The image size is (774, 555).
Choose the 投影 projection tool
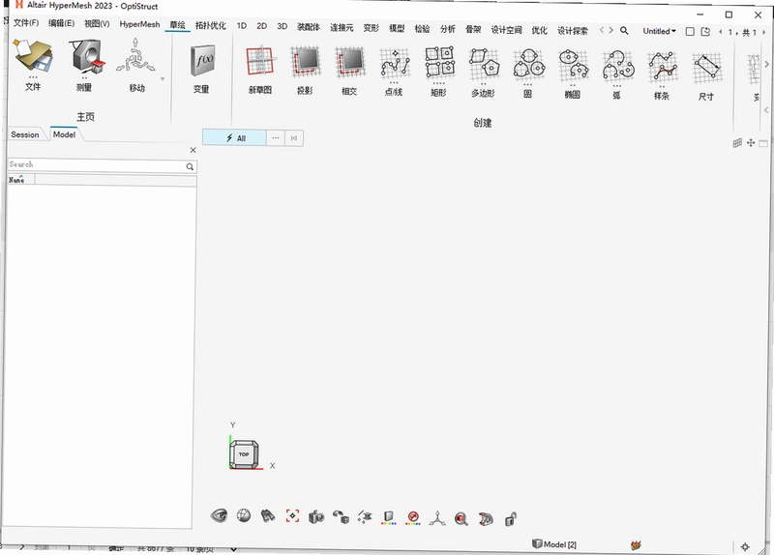(x=305, y=62)
